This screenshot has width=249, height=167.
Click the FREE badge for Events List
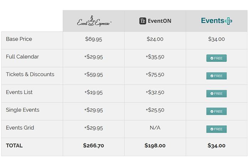(216, 94)
